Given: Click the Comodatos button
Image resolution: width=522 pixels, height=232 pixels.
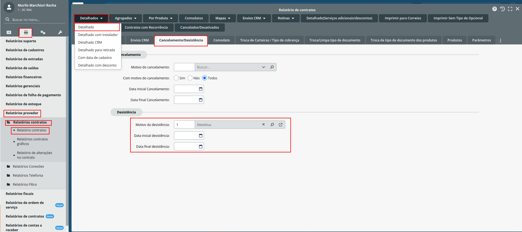Looking at the screenshot, I should pos(194,18).
